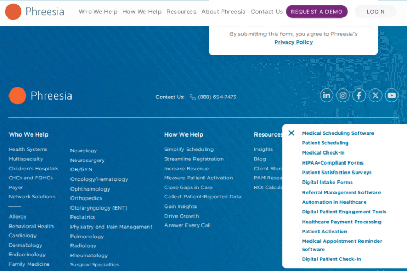Open the YouTube social icon

(x=392, y=95)
